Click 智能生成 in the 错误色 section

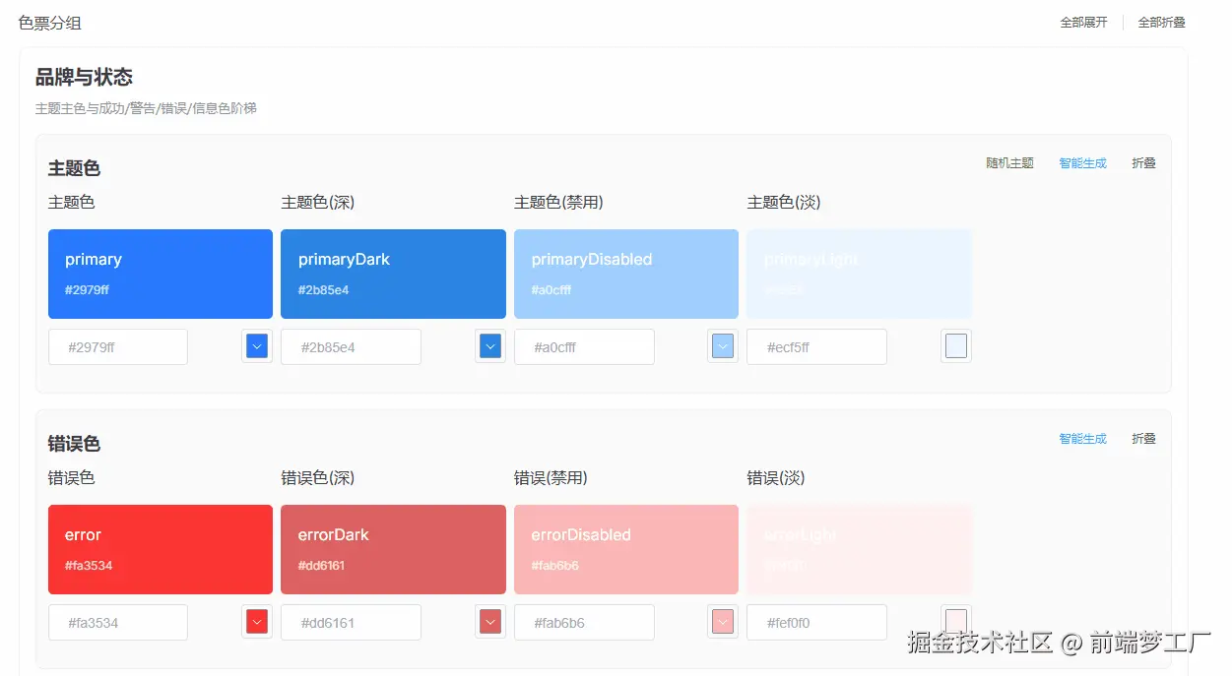coord(1082,439)
